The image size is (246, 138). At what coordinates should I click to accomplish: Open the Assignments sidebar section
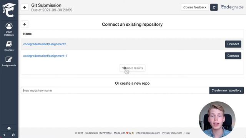pos(9,61)
